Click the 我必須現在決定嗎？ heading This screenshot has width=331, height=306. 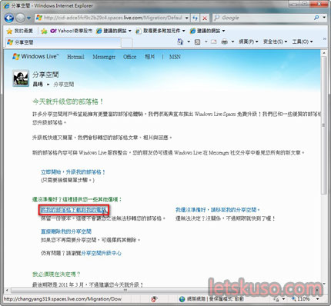(x=56, y=274)
